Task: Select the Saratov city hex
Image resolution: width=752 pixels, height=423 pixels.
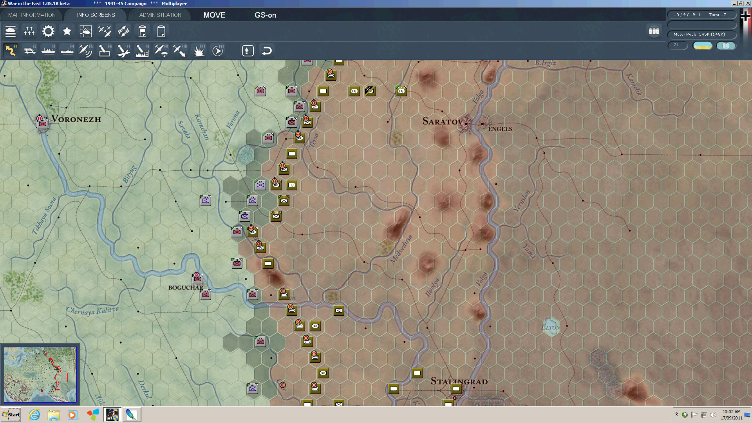Action: pyautogui.click(x=466, y=124)
